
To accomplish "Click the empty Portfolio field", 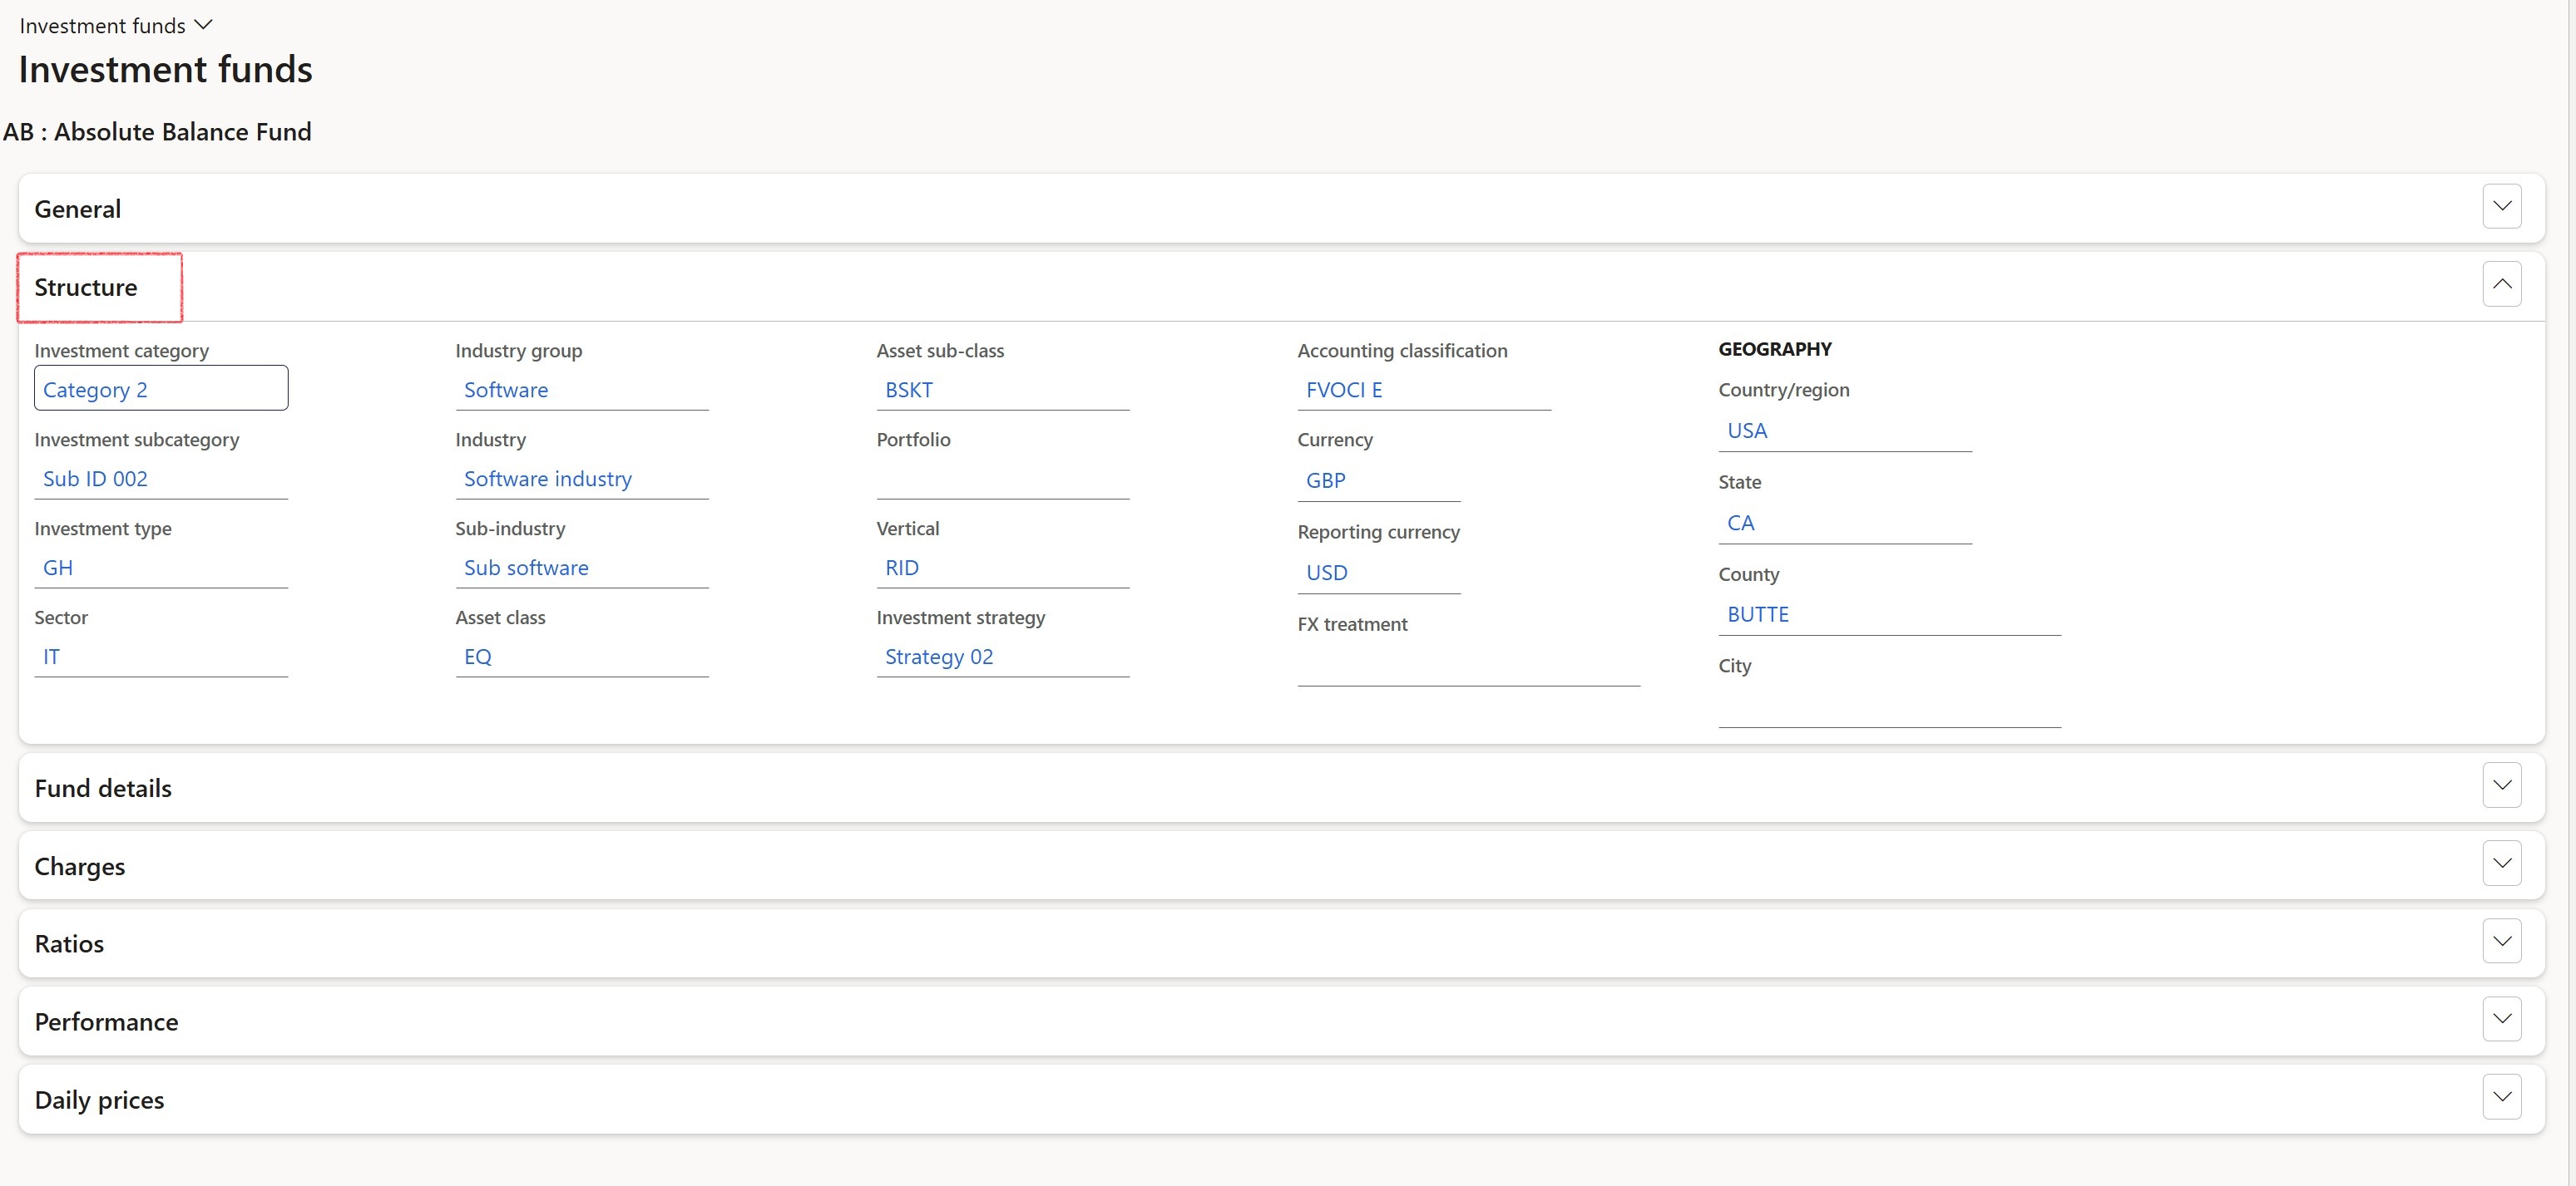I will (1003, 479).
